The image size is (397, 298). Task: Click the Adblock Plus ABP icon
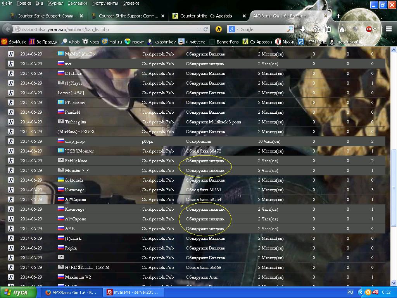pyautogui.click(x=369, y=29)
